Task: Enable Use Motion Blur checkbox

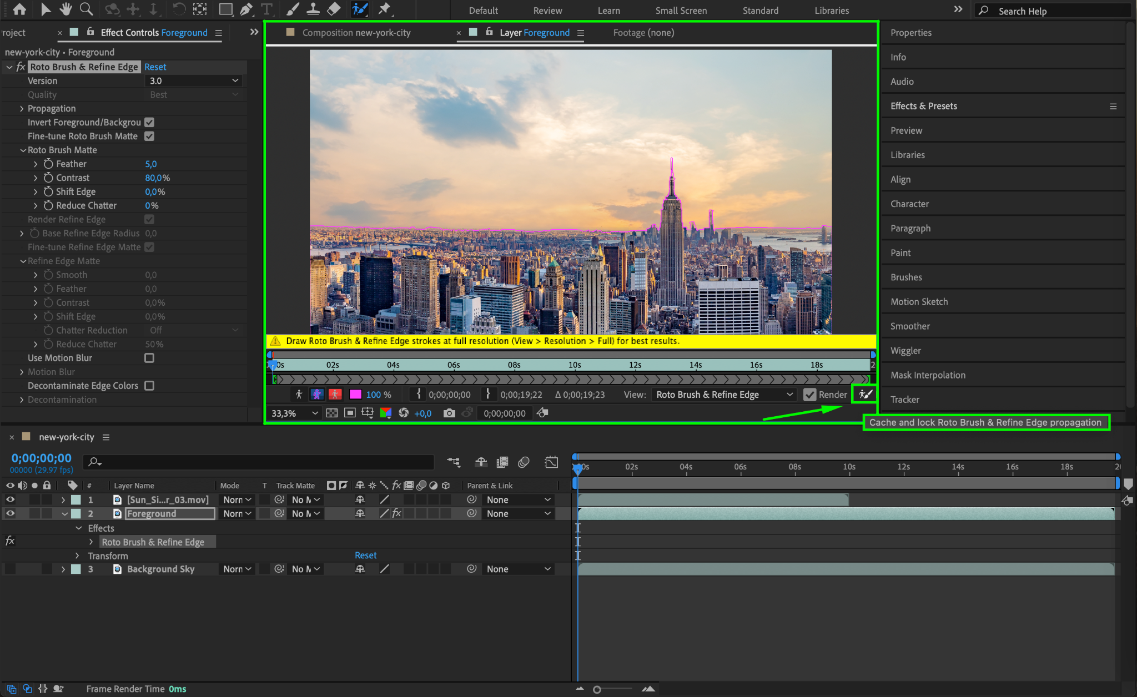Action: coord(149,358)
